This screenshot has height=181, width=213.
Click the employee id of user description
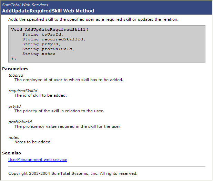[x=69, y=80]
